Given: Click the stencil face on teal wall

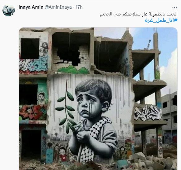Looking at the screenshot, I should (41, 97).
